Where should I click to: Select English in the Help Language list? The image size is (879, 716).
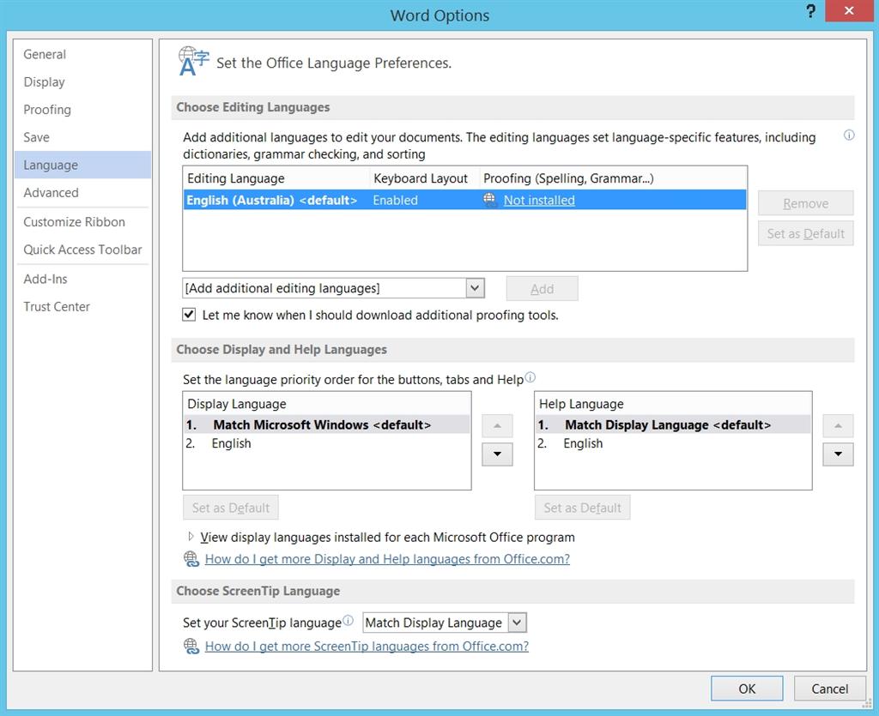point(673,443)
